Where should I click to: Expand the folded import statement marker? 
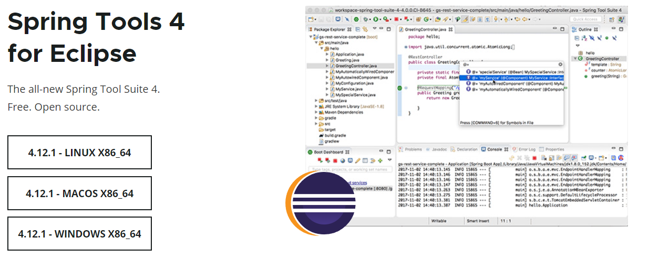pos(406,47)
